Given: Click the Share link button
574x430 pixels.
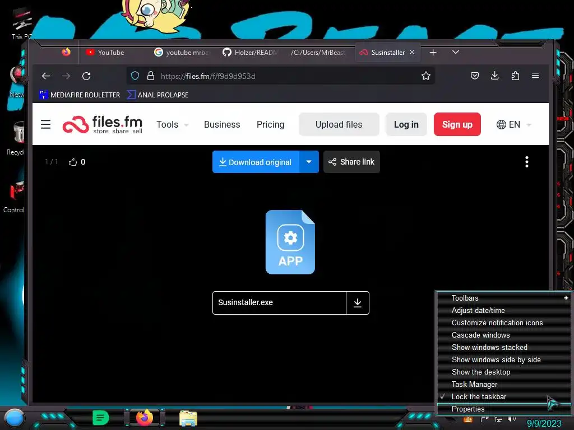Looking at the screenshot, I should pos(351,162).
